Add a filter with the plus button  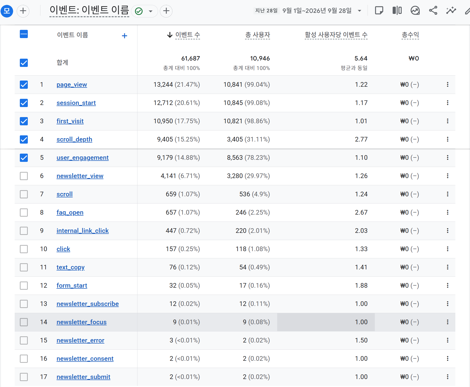(x=166, y=11)
